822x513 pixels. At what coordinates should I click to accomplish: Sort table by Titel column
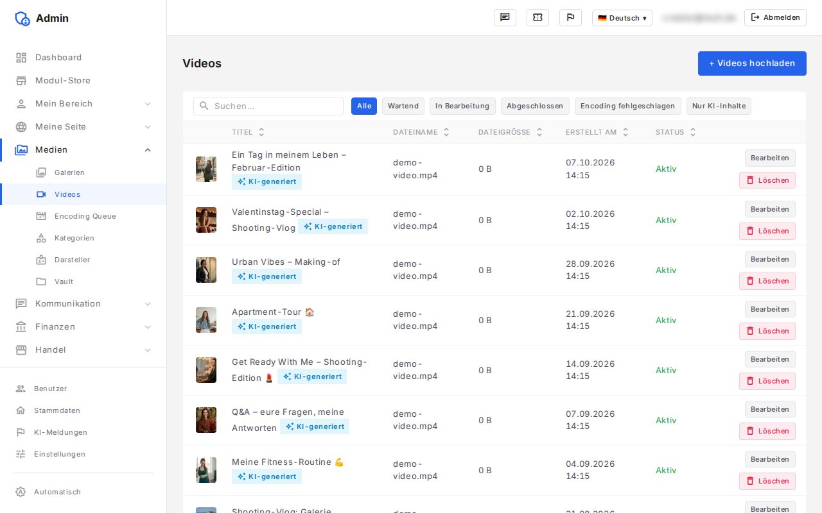tap(248, 132)
